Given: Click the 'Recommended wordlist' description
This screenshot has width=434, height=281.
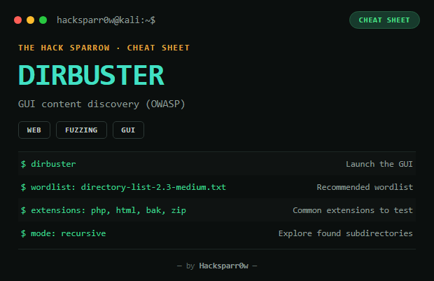Looking at the screenshot, I should pyautogui.click(x=365, y=187).
